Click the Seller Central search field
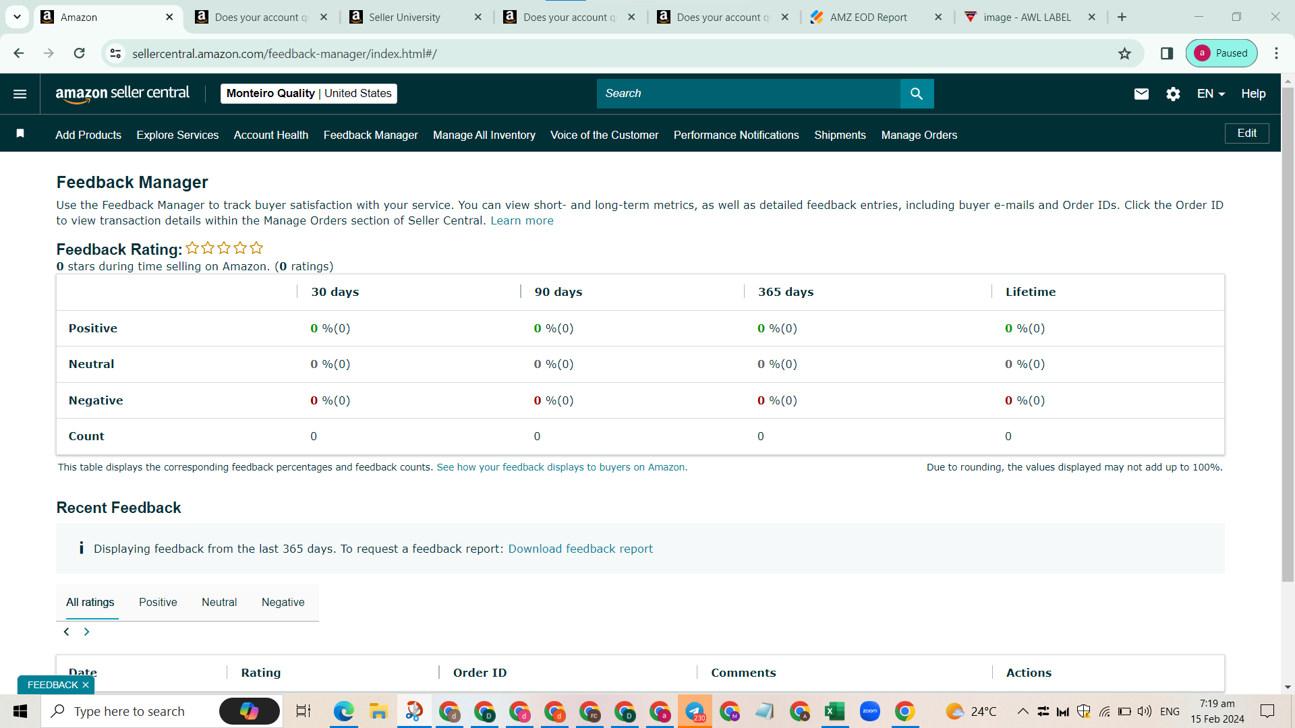The width and height of the screenshot is (1295, 728). pos(749,94)
